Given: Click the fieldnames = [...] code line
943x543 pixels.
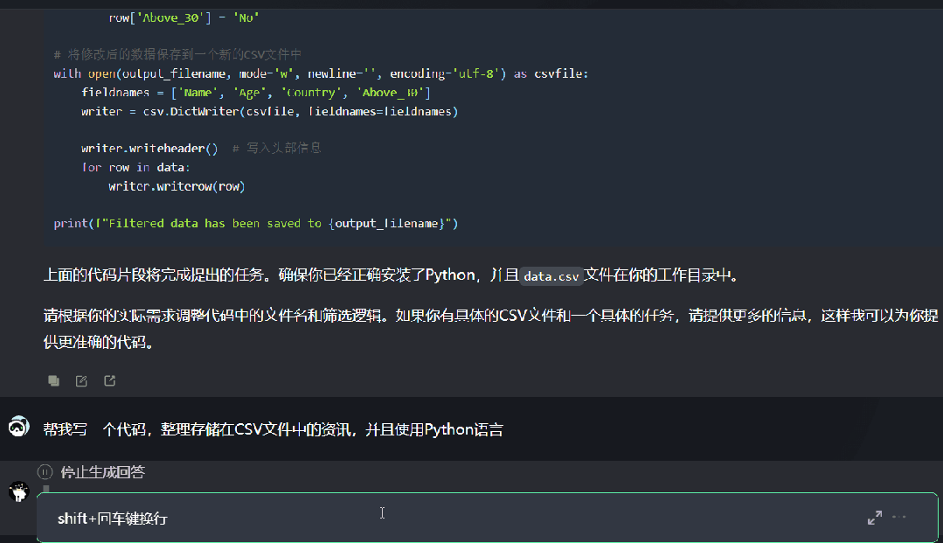Looking at the screenshot, I should (x=255, y=93).
